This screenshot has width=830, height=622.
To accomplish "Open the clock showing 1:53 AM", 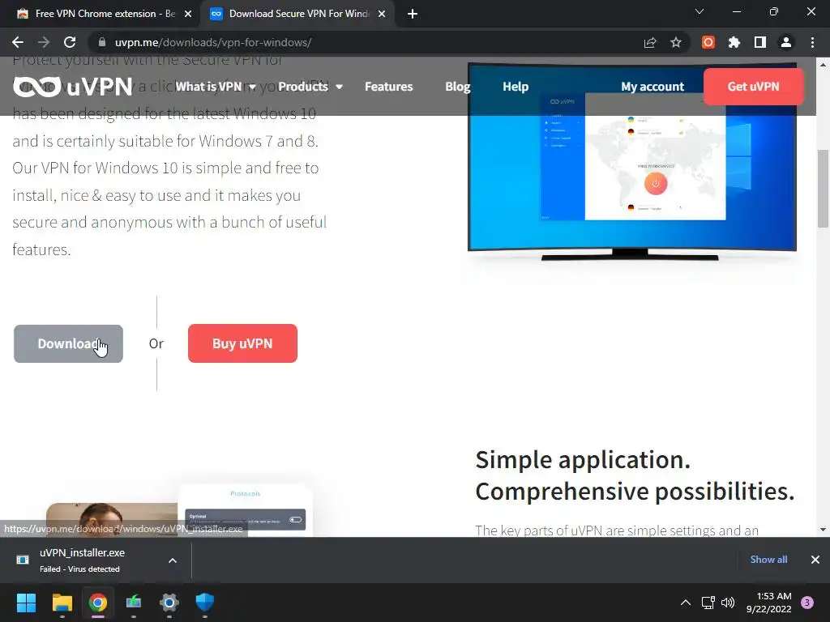I will coord(769,603).
